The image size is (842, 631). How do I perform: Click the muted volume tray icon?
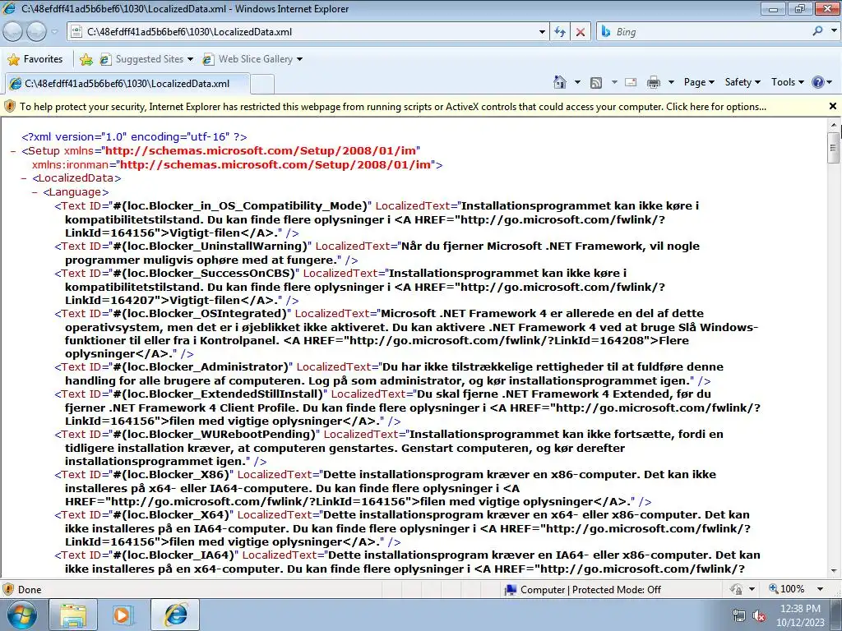(x=759, y=615)
